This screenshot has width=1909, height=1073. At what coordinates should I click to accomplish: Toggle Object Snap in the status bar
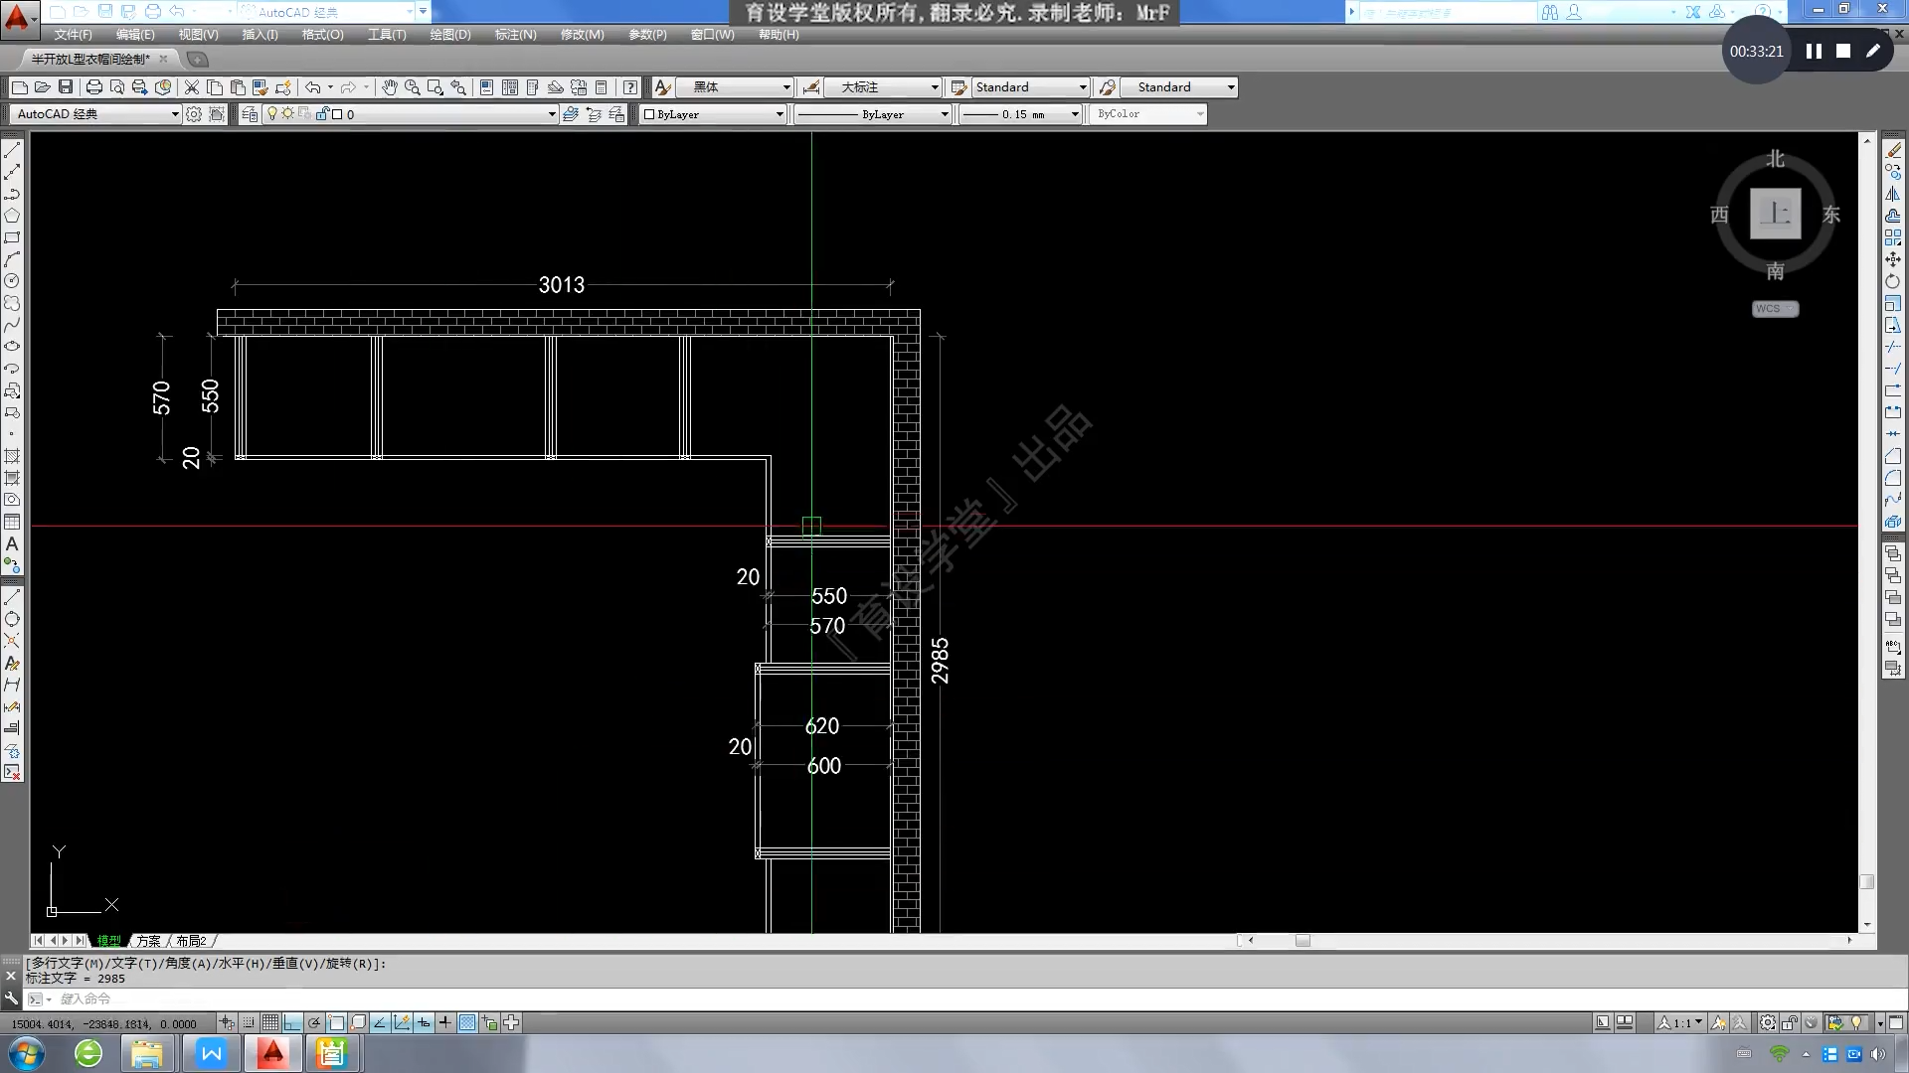(x=336, y=1022)
